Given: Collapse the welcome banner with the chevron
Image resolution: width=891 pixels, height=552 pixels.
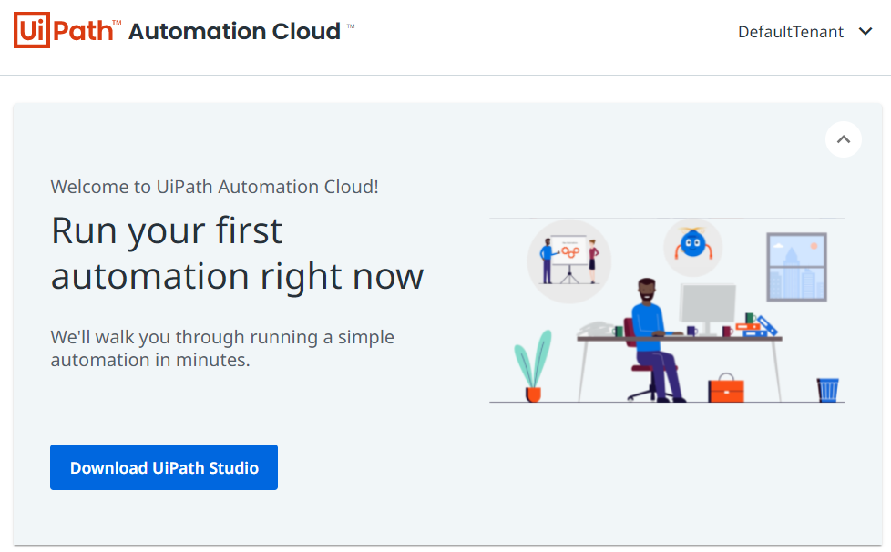Looking at the screenshot, I should tap(844, 139).
